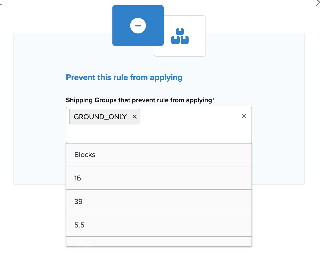Screen dimensions: 320x253
Task: Click the required asterisk after the label
Action: (214, 99)
